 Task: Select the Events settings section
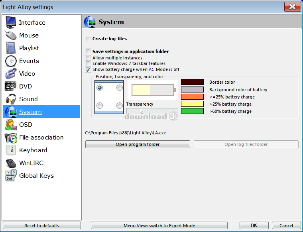pyautogui.click(x=29, y=61)
